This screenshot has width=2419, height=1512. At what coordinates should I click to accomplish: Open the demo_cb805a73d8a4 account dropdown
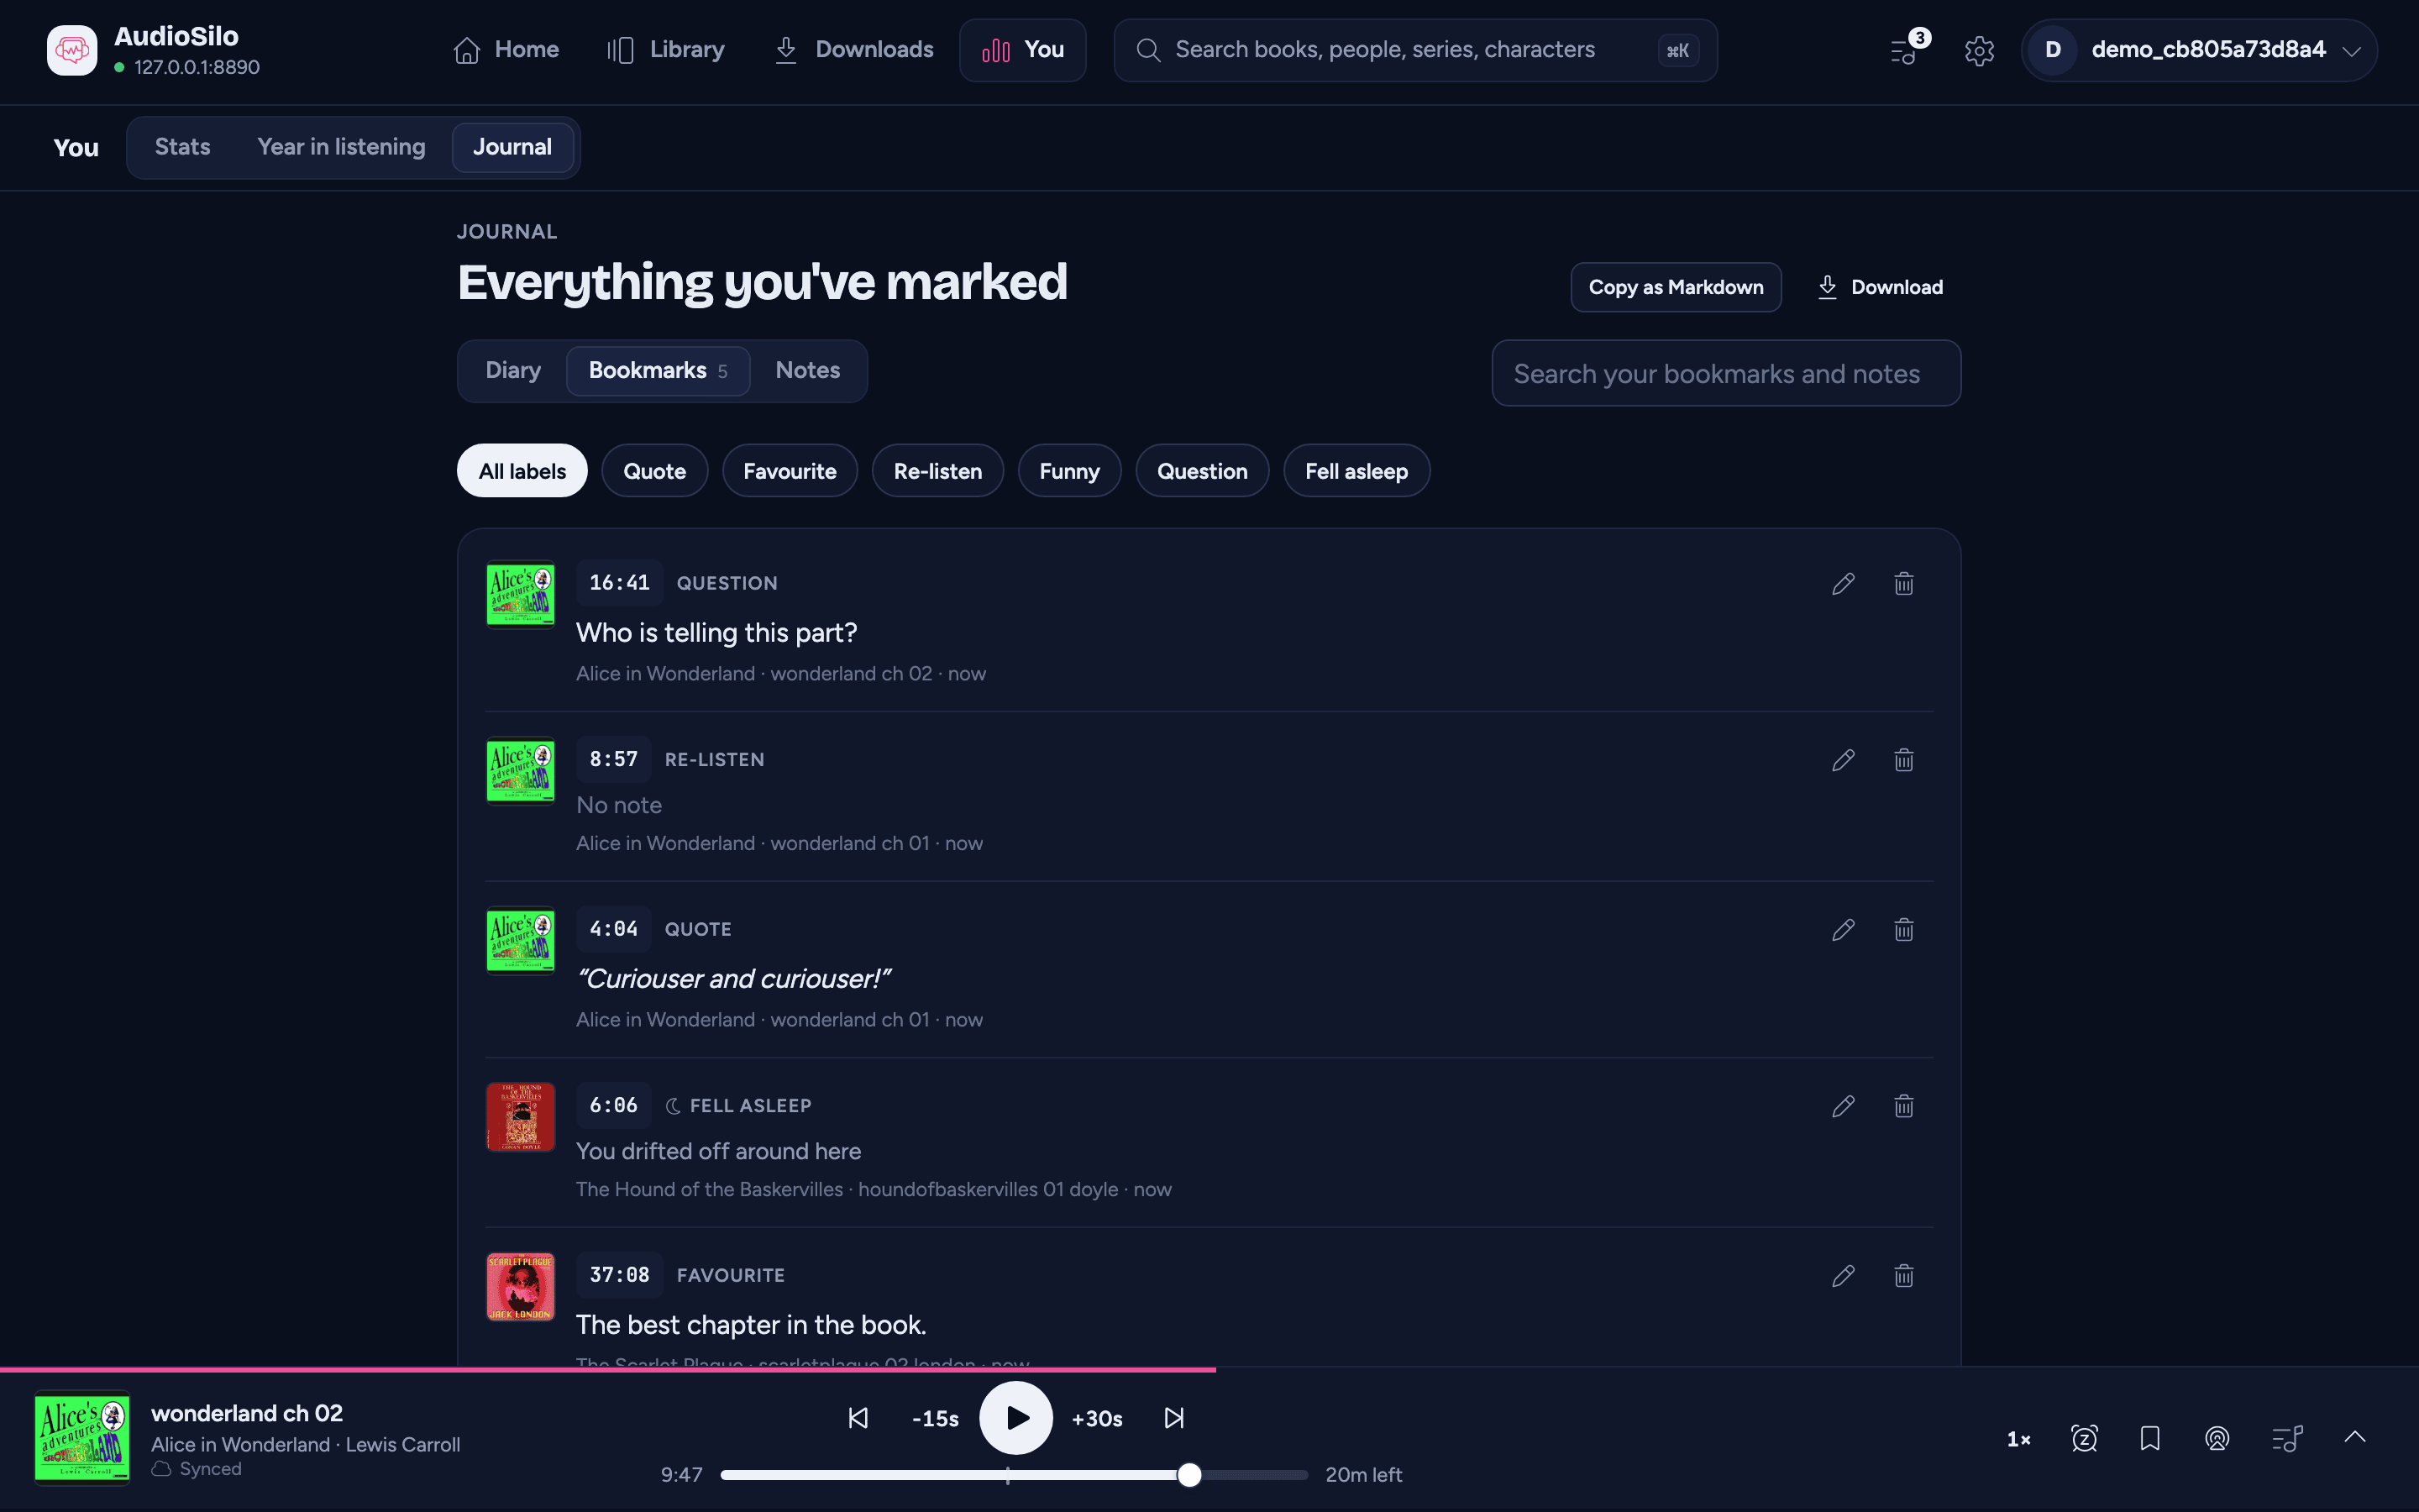[x=2199, y=50]
